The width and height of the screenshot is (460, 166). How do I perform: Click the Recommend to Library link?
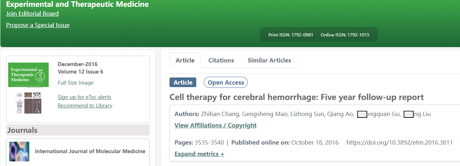coord(85,106)
